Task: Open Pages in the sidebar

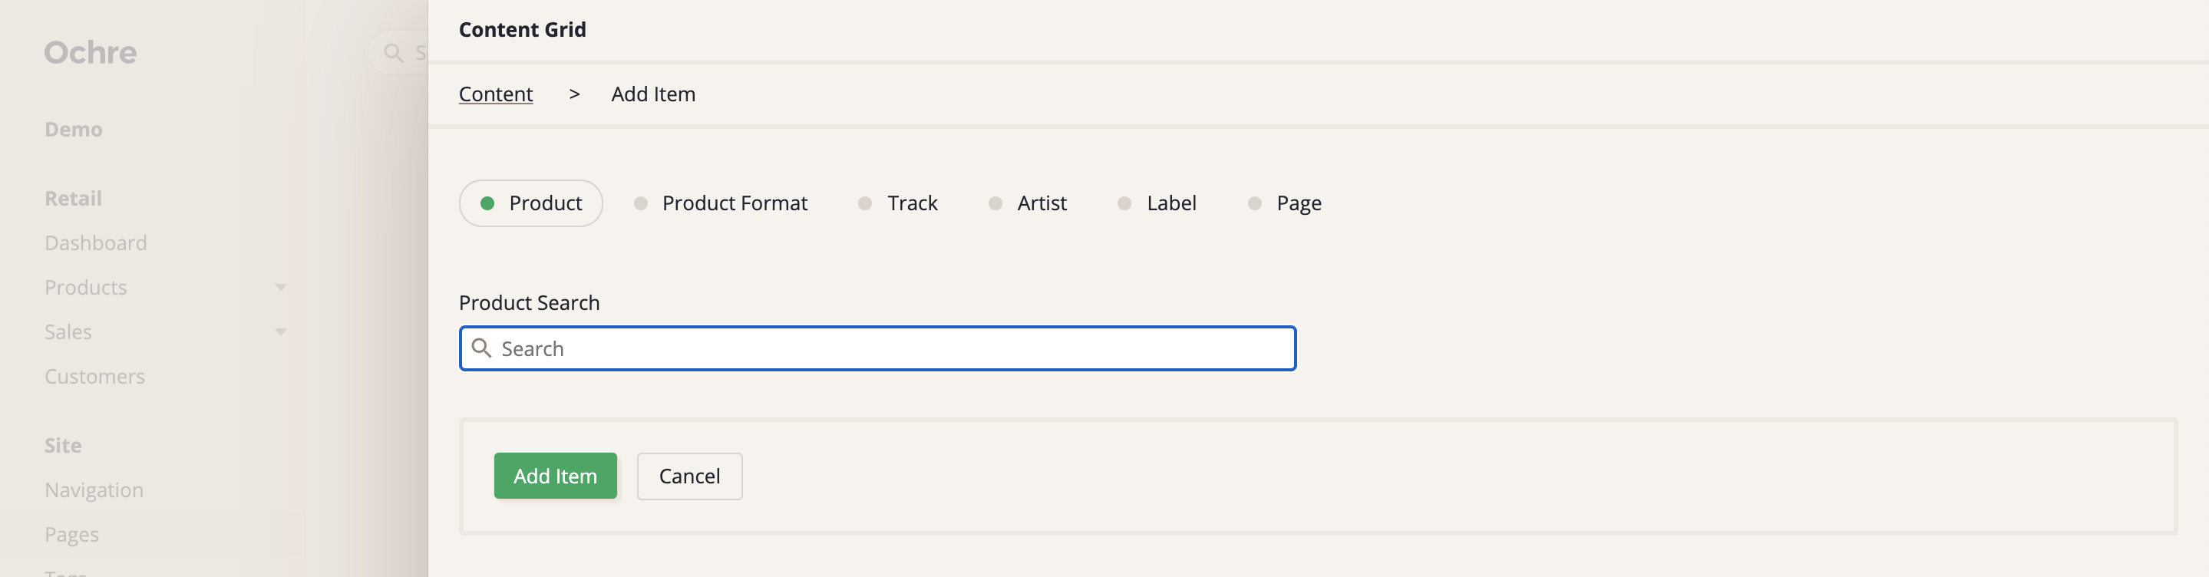Action: tap(72, 535)
